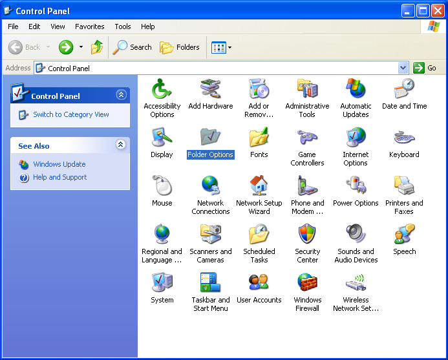The height and width of the screenshot is (360, 448).
Task: Open the Tools menu
Action: pyautogui.click(x=123, y=26)
